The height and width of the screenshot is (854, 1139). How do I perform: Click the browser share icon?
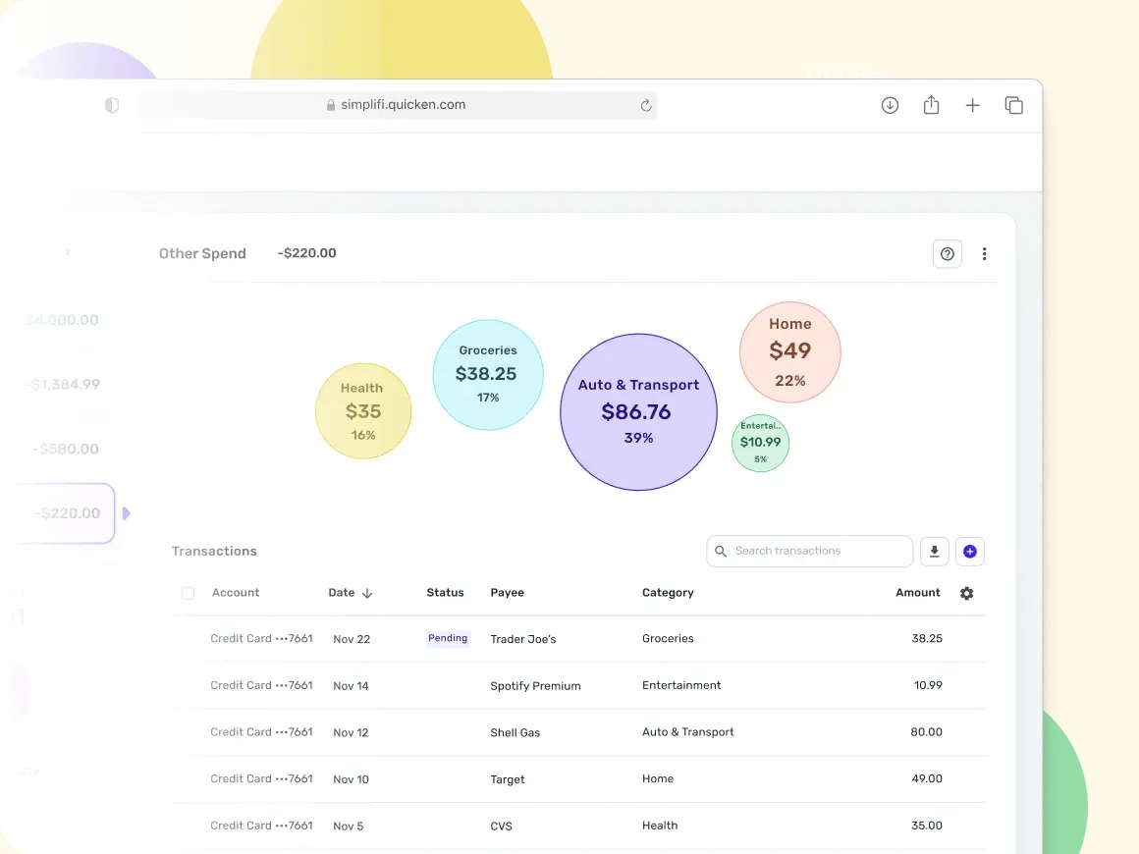tap(931, 105)
